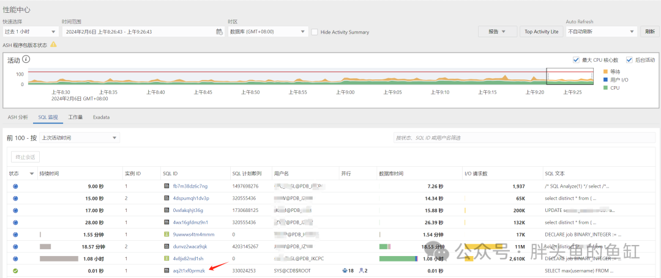Click the terminate session button
661x278 pixels.
click(x=25, y=157)
